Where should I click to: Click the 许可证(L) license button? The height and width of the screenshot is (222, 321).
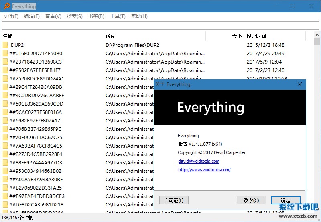point(174,200)
